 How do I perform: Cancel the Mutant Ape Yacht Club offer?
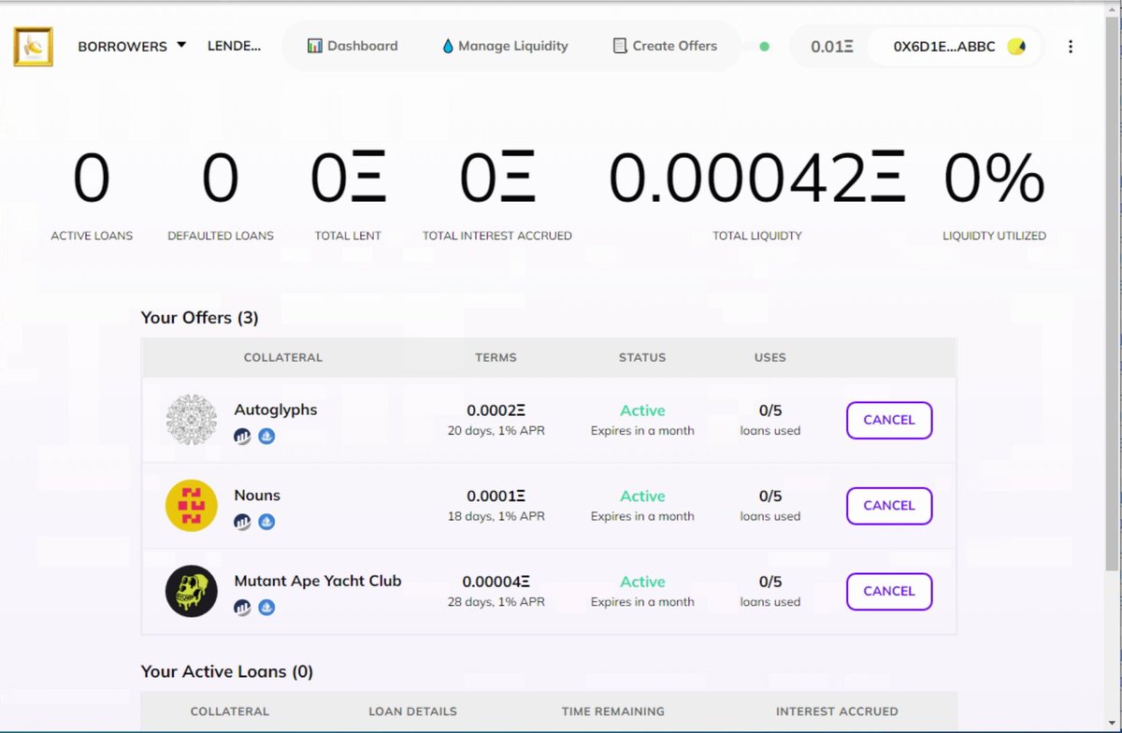889,591
